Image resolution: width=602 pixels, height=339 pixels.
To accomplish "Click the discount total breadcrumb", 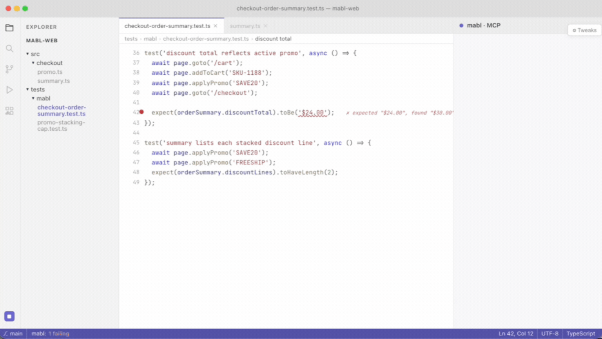I will (273, 39).
